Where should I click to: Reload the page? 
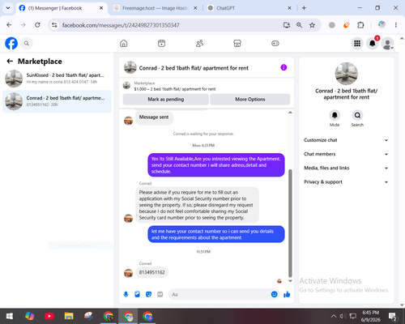coord(37,25)
